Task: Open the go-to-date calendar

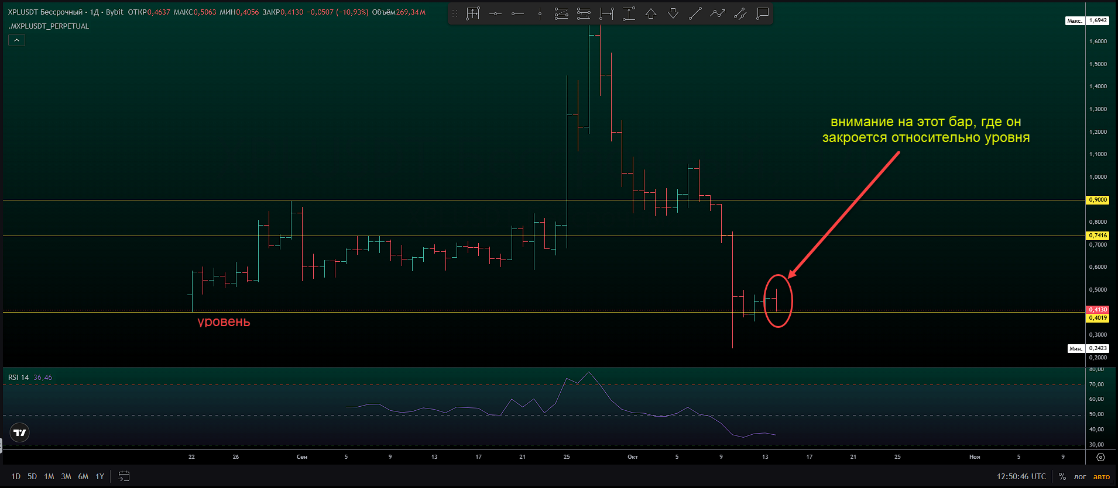Action: 124,476
